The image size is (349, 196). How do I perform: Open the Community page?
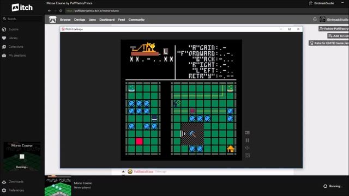coord(136,20)
